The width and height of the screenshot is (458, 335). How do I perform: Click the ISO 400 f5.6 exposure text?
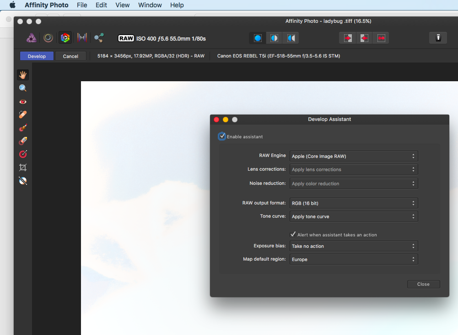(171, 38)
